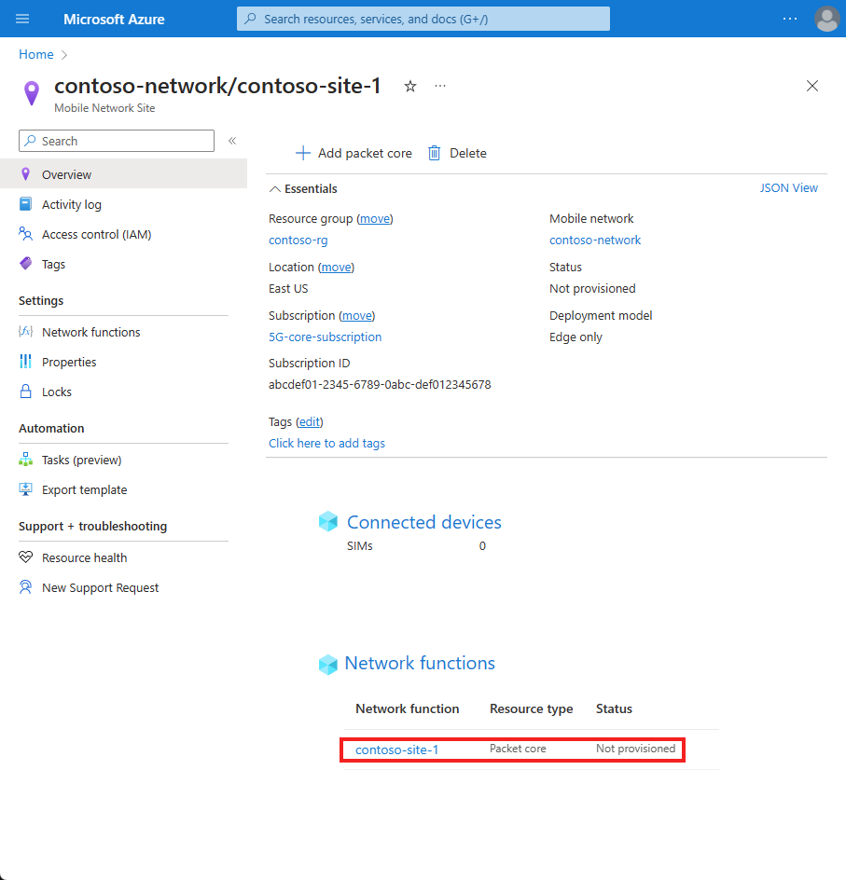The height and width of the screenshot is (880, 846).
Task: Open the user account avatar
Action: coord(827,19)
